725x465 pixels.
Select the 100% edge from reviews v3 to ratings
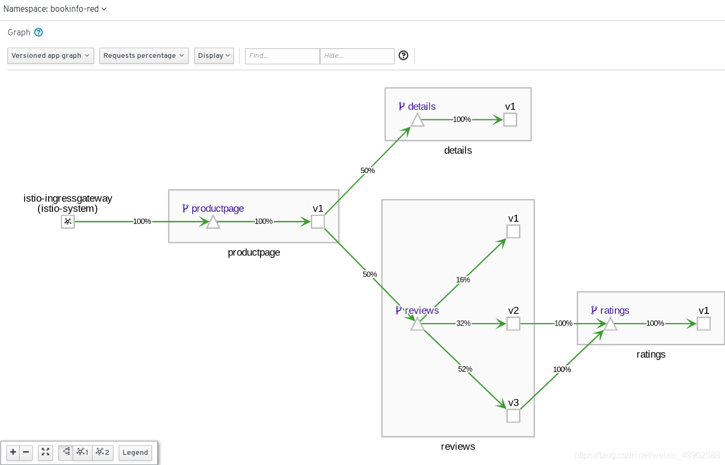[562, 370]
